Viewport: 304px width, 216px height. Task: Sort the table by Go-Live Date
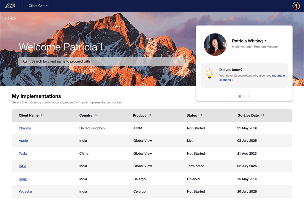pyautogui.click(x=262, y=115)
